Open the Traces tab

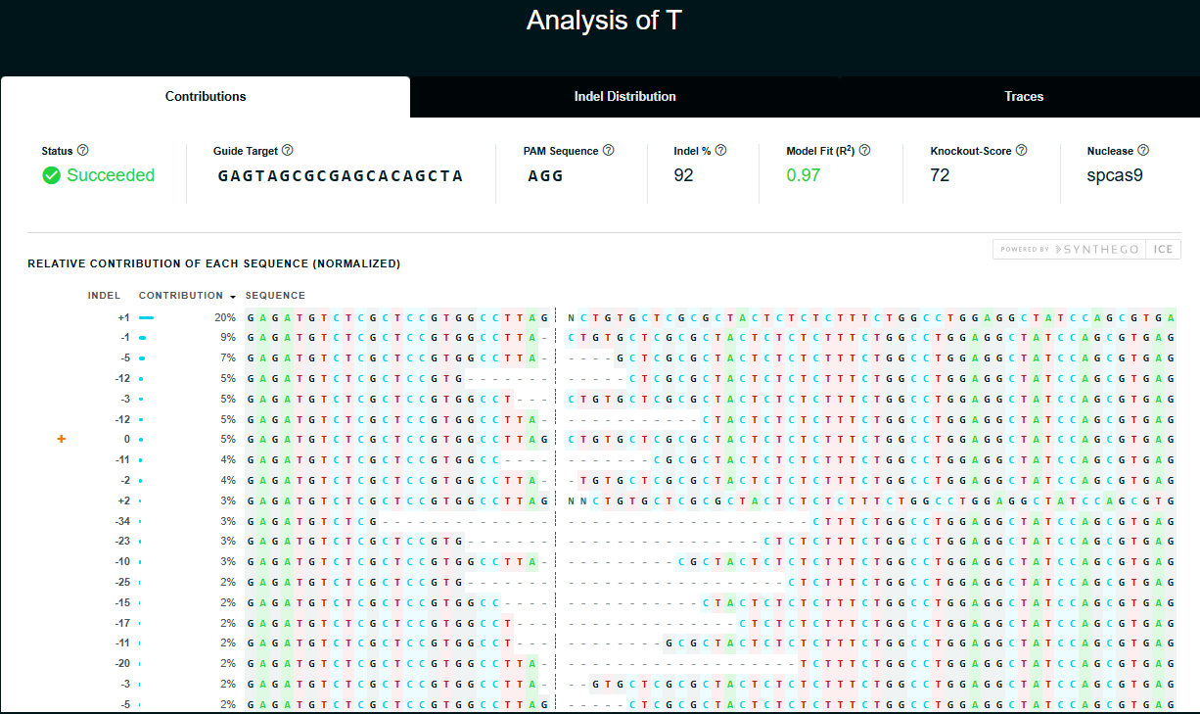click(1024, 96)
